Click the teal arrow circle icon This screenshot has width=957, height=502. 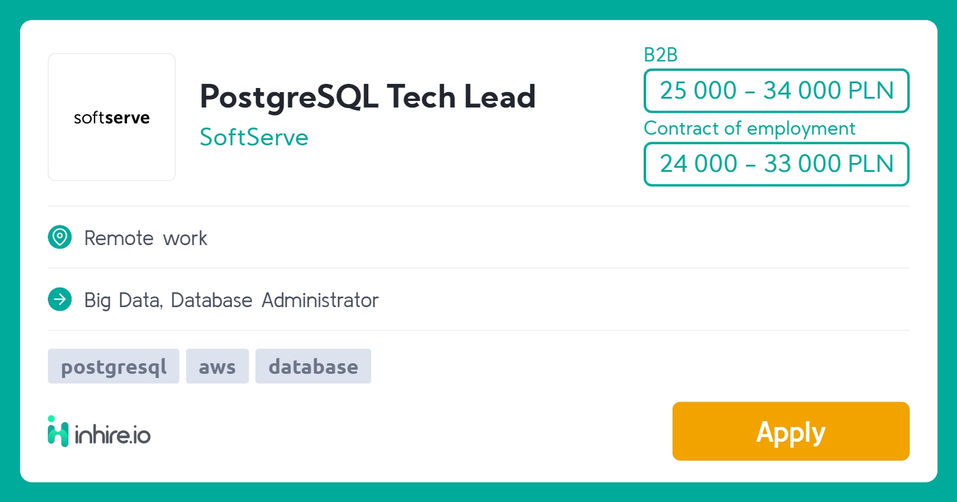pos(60,299)
